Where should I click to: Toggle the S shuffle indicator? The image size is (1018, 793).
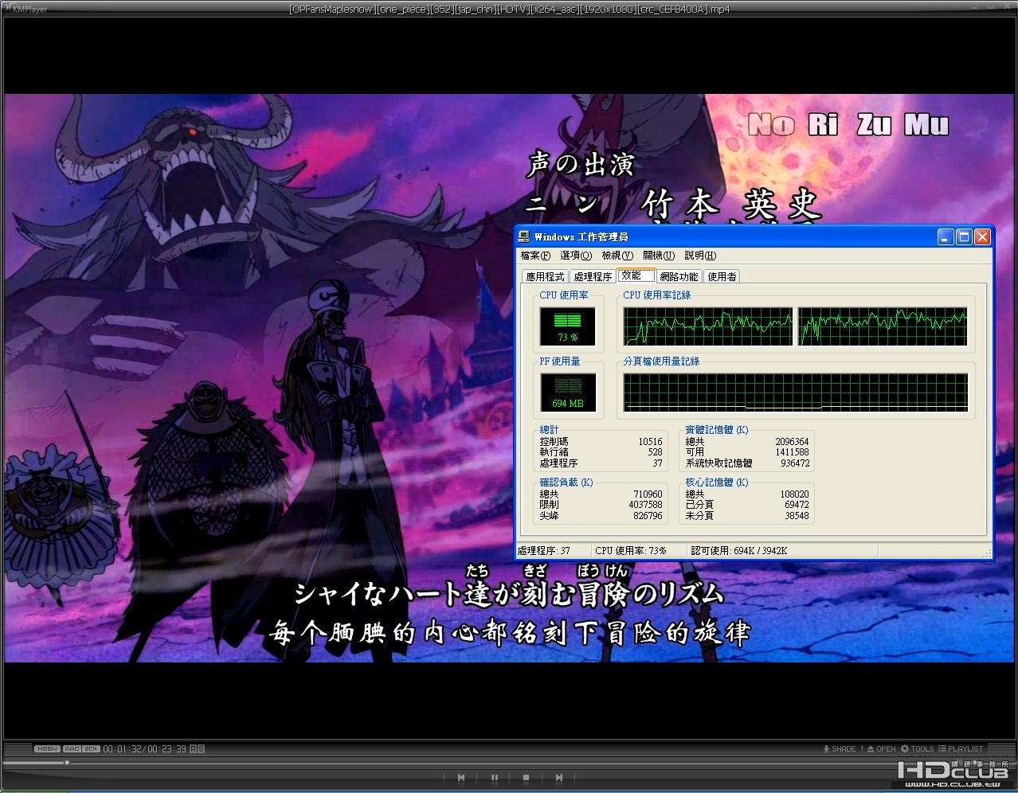pyautogui.click(x=201, y=748)
